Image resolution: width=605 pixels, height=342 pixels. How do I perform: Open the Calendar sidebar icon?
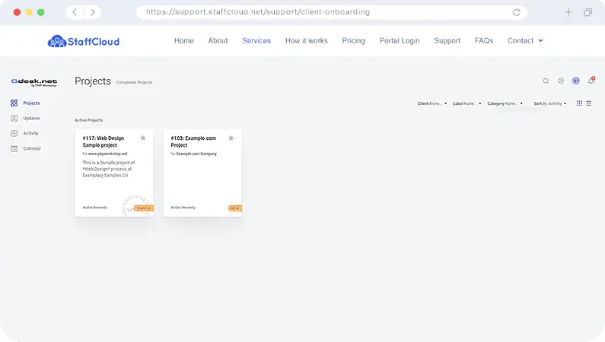[14, 148]
